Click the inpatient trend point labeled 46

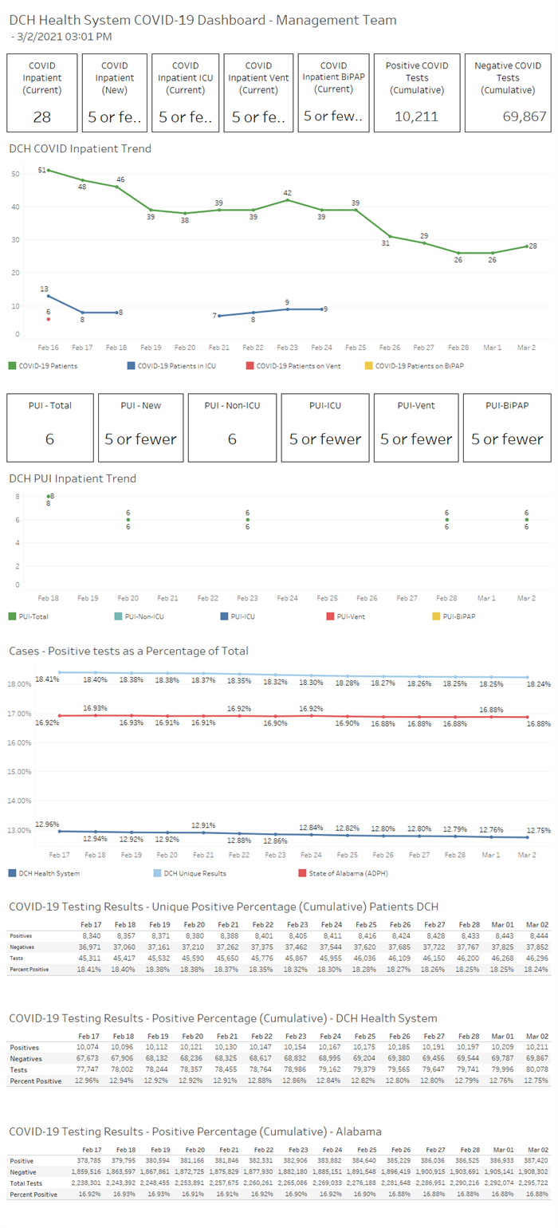[x=117, y=187]
